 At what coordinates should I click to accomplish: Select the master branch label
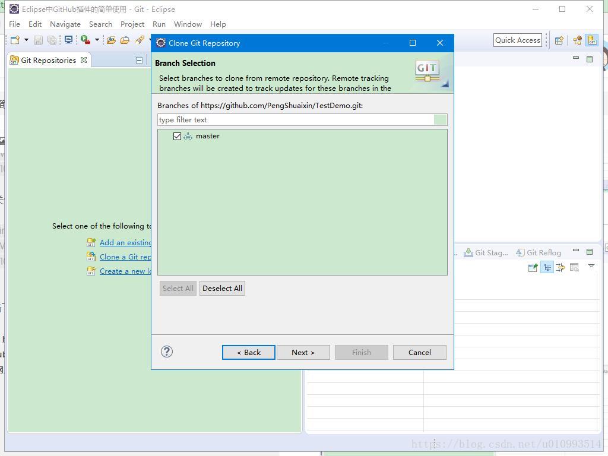[208, 136]
